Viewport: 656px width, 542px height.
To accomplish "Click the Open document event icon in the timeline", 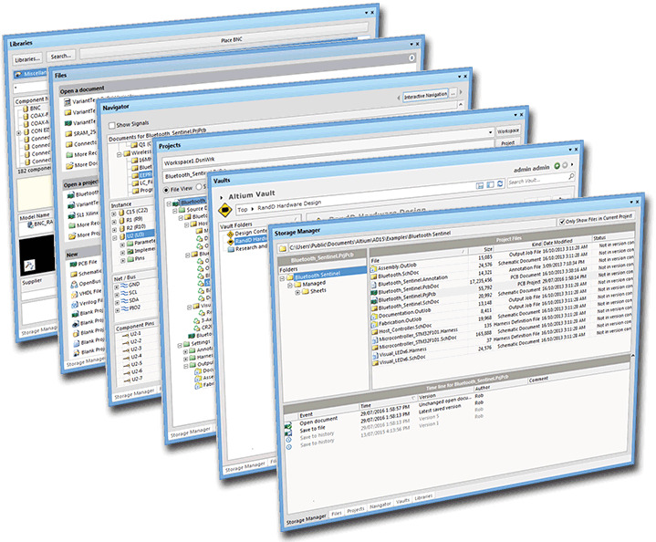I will click(x=287, y=426).
